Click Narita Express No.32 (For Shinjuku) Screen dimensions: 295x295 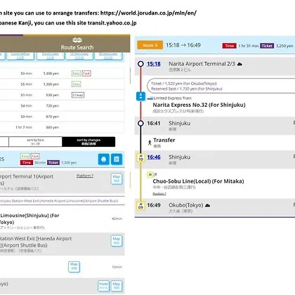(199, 105)
